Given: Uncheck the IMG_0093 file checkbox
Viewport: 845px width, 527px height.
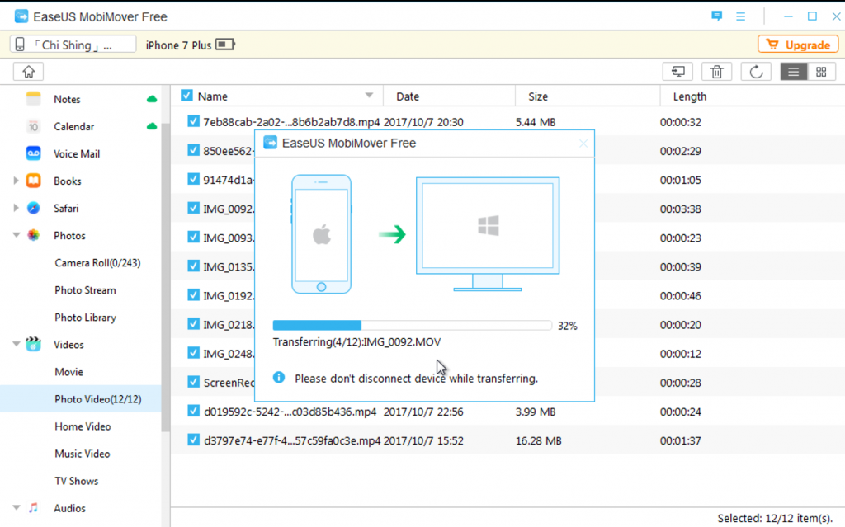Looking at the screenshot, I should [193, 237].
